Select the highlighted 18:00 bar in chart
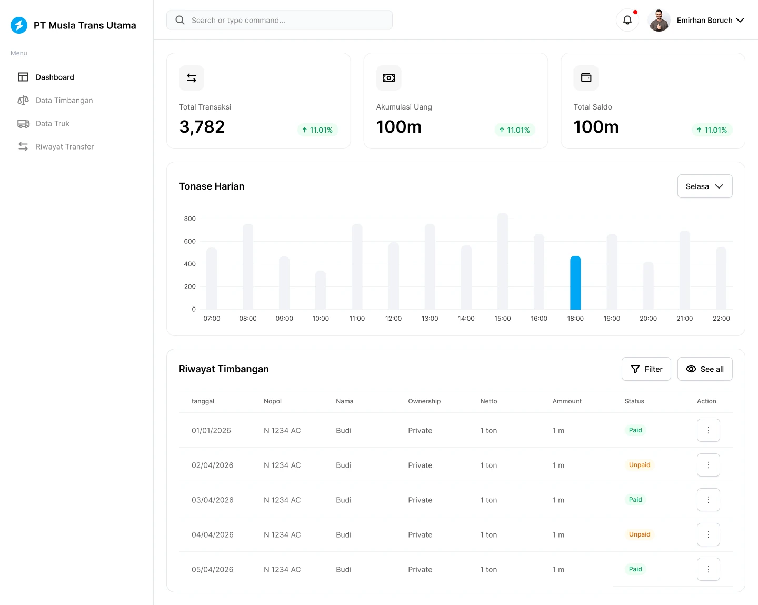This screenshot has width=758, height=605. [x=575, y=283]
